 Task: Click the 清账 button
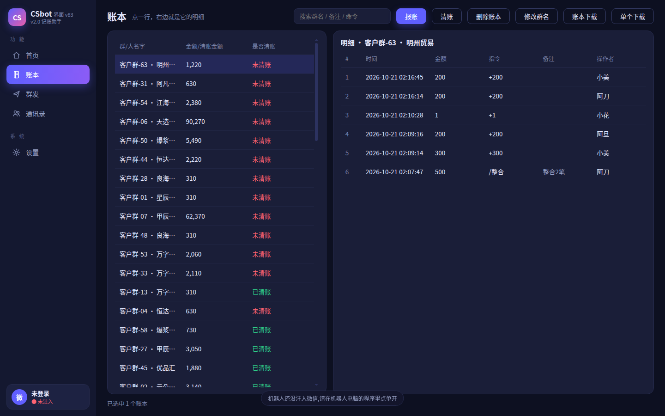click(447, 17)
